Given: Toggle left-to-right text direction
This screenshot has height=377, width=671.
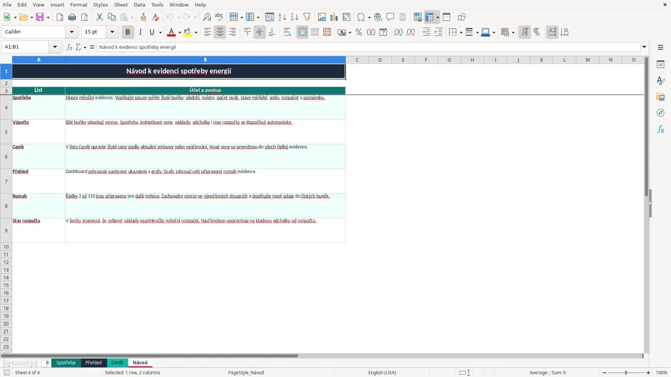Looking at the screenshot, I should click(524, 32).
